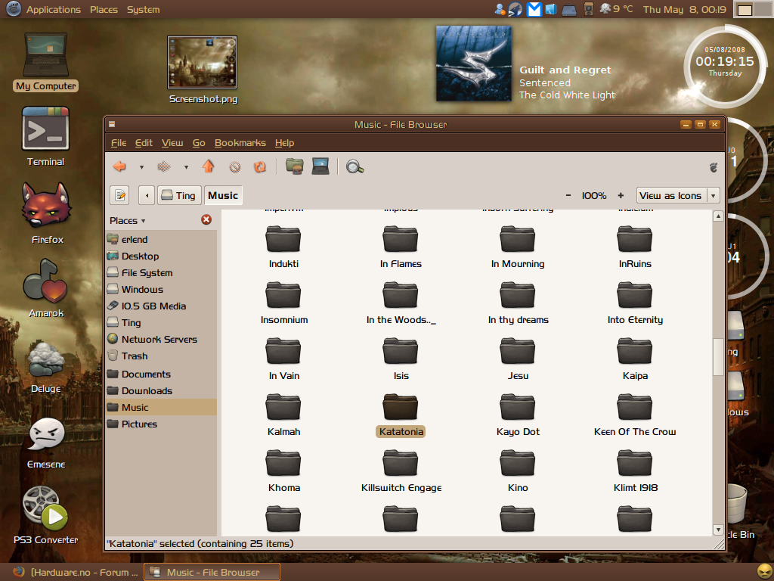Expand the Places side pane selector
This screenshot has height=581, width=774.
[128, 221]
